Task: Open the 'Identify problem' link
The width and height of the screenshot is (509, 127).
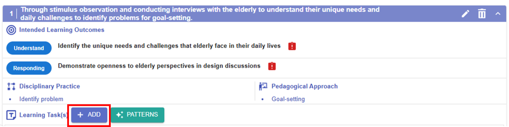Action: pyautogui.click(x=41, y=99)
